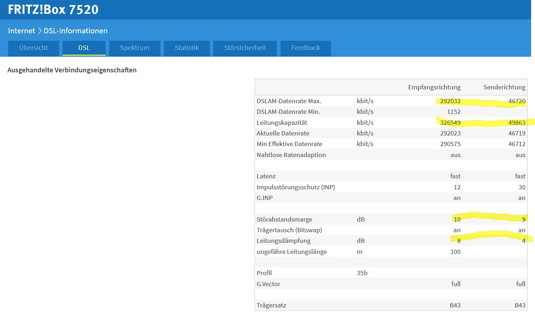Click the Latenz label

pyautogui.click(x=266, y=176)
